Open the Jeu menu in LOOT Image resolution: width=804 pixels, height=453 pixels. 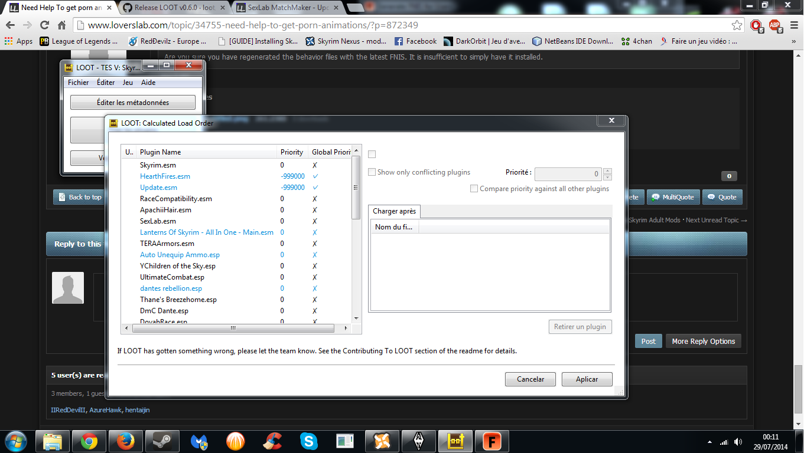tap(128, 83)
